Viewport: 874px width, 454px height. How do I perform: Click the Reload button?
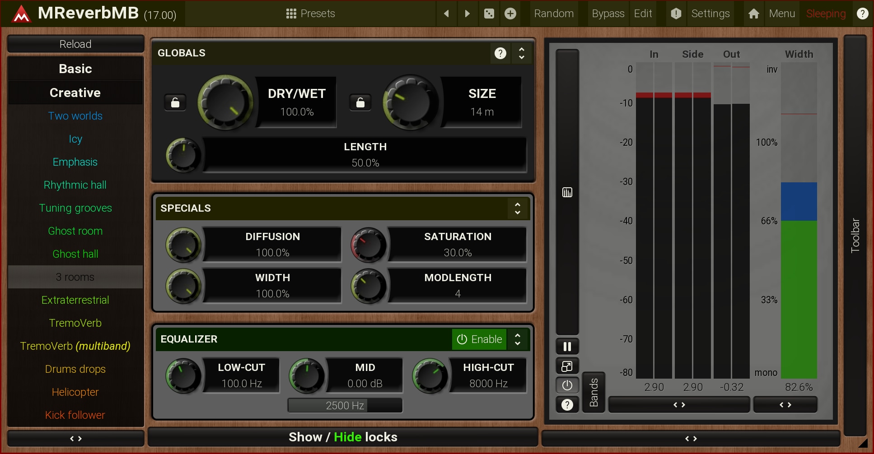[x=75, y=44]
